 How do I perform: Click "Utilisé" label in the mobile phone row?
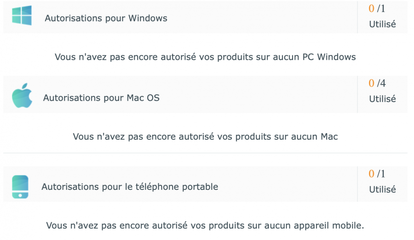(382, 189)
